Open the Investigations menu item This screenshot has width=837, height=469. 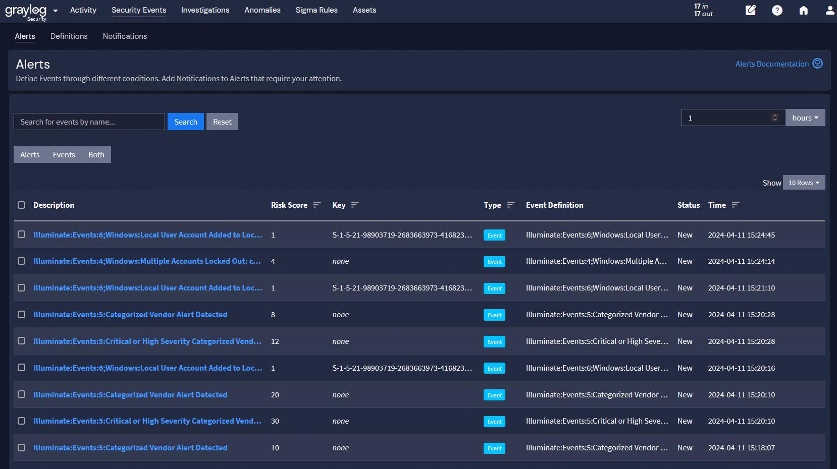[205, 10]
